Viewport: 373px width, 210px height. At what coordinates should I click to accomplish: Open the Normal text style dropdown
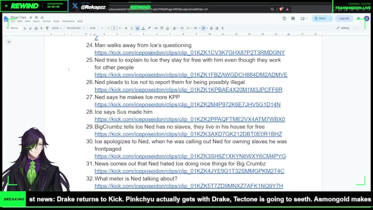click(x=76, y=28)
